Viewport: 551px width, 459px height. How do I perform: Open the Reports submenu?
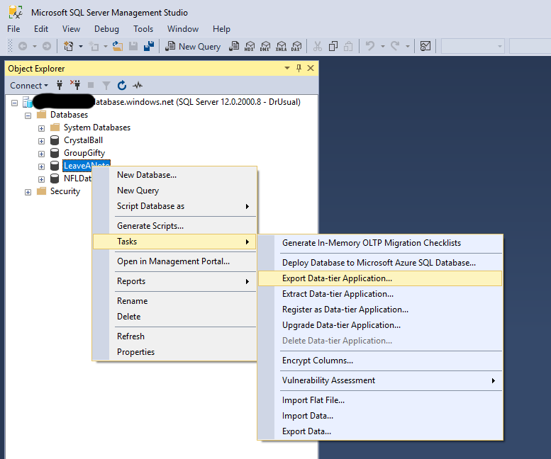pos(174,281)
